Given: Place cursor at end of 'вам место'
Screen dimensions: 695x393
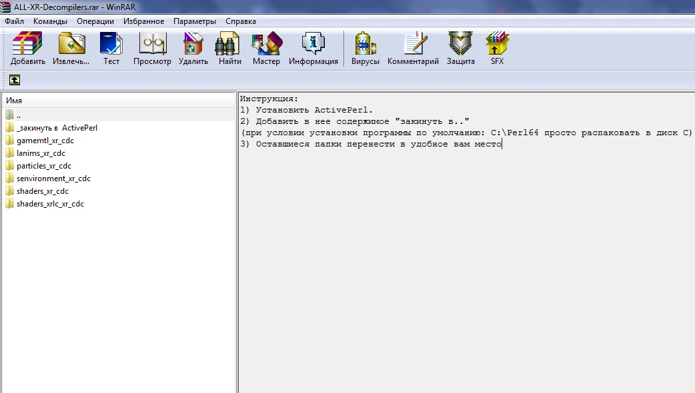Looking at the screenshot, I should 502,144.
